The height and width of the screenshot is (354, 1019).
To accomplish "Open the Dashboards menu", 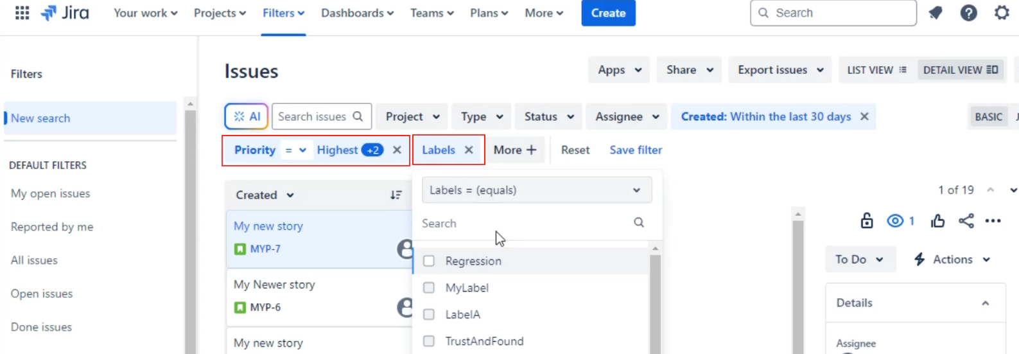I will 357,13.
